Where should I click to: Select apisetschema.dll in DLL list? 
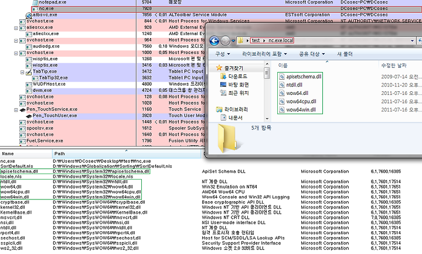coord(19,171)
